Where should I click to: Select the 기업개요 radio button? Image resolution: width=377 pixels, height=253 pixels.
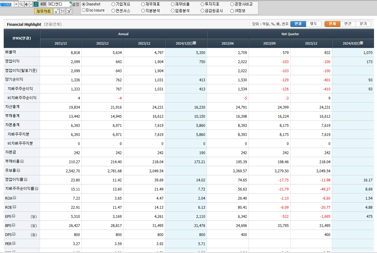point(113,4)
